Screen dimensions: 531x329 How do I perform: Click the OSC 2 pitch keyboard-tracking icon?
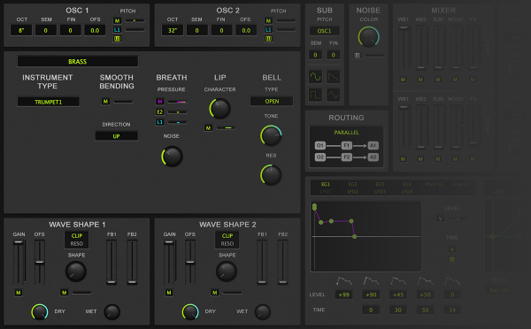tap(268, 39)
